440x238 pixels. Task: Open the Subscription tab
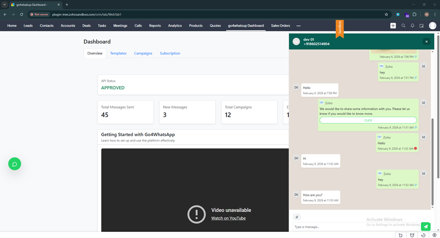(170, 53)
